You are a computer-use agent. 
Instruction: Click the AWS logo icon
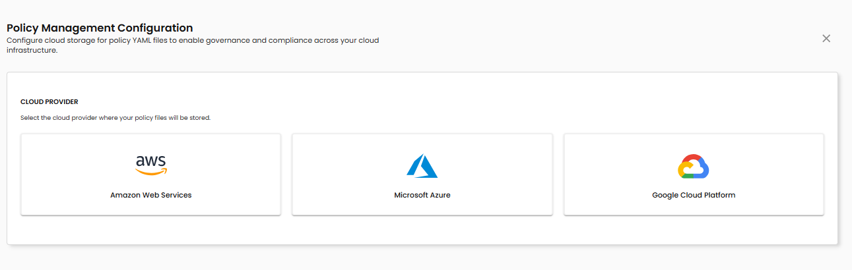coord(151,165)
